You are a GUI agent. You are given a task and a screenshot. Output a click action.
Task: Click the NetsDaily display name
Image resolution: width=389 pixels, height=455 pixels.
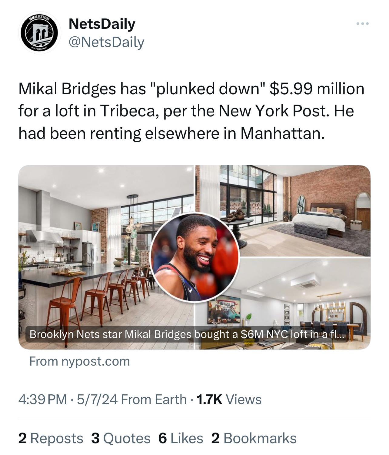pyautogui.click(x=102, y=24)
